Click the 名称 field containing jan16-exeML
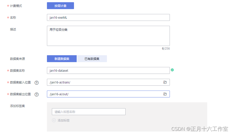Image resolution: width=232 pixels, height=134 pixels. coord(108,17)
